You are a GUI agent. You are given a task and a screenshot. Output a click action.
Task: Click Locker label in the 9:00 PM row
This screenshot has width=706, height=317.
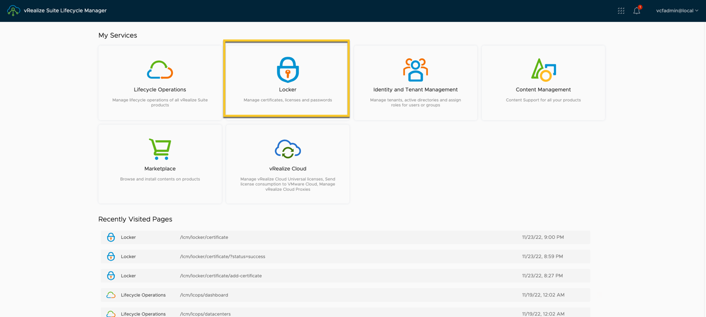click(129, 237)
